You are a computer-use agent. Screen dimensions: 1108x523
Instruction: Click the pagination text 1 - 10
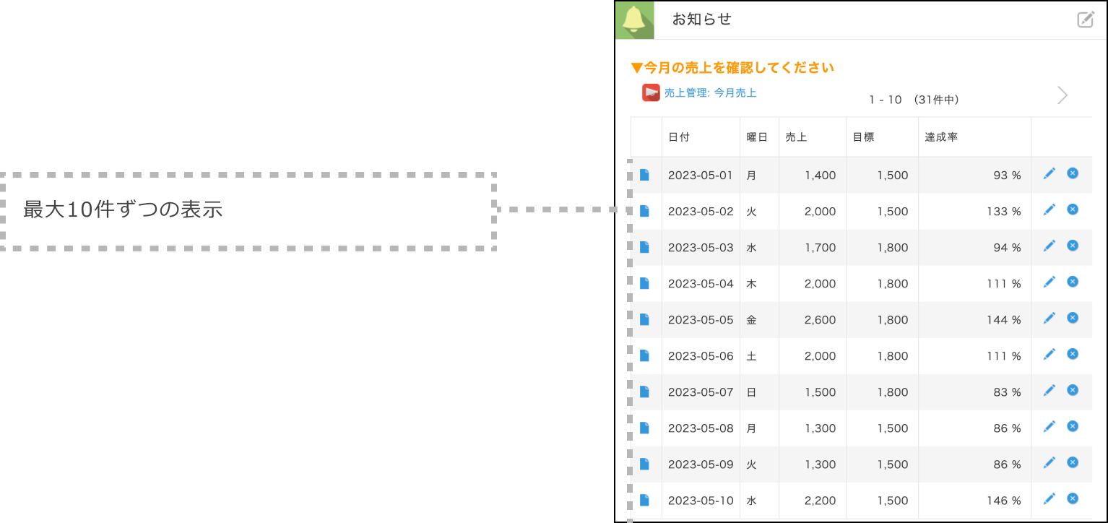885,99
